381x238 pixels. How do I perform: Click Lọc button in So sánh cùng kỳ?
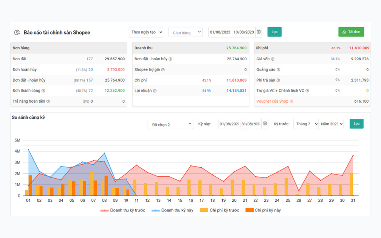click(x=357, y=124)
